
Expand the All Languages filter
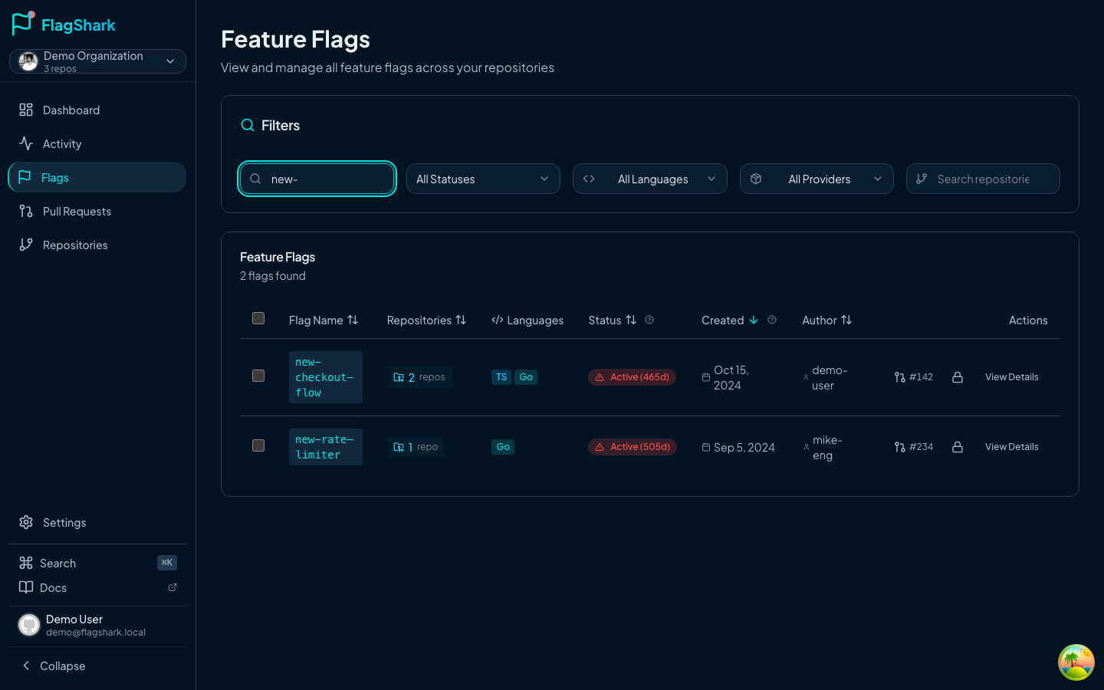649,179
